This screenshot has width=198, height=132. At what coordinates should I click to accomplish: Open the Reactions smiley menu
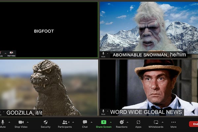tap(121, 124)
